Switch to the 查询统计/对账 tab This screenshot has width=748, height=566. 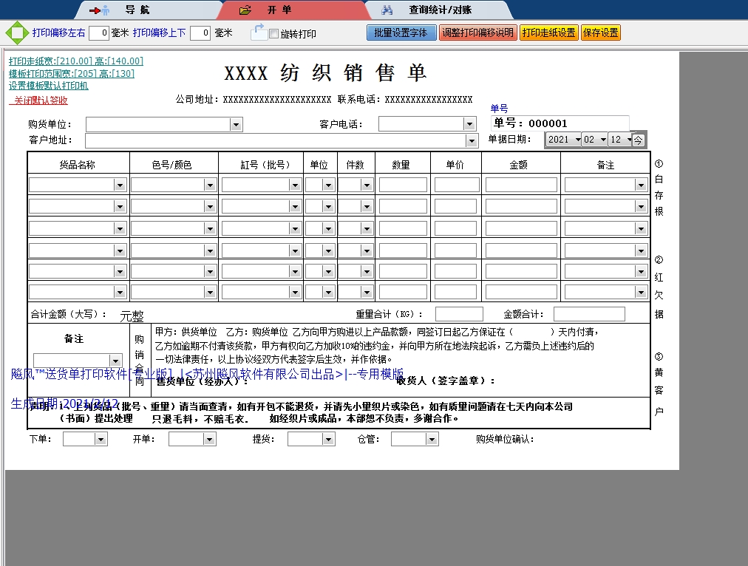441,10
